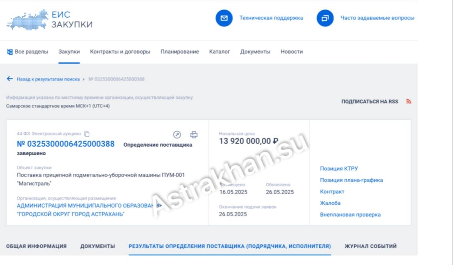Open the Закупки menu item
The width and height of the screenshot is (453, 265).
(x=69, y=52)
